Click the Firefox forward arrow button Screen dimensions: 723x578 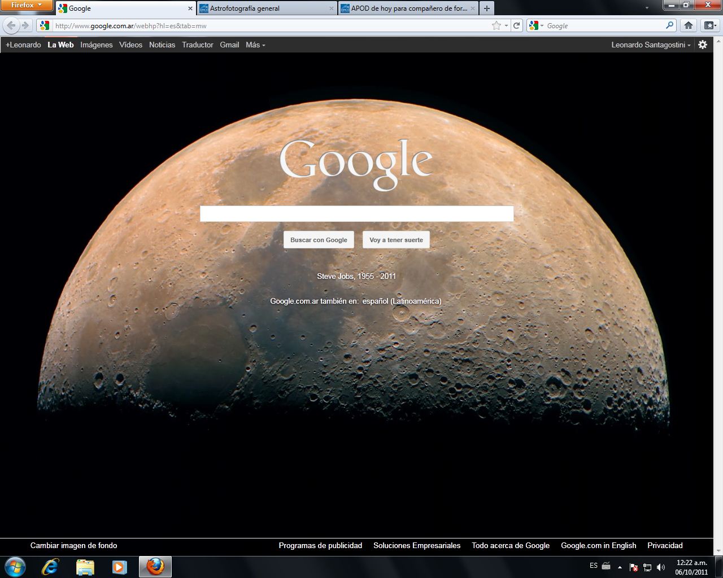(x=25, y=25)
